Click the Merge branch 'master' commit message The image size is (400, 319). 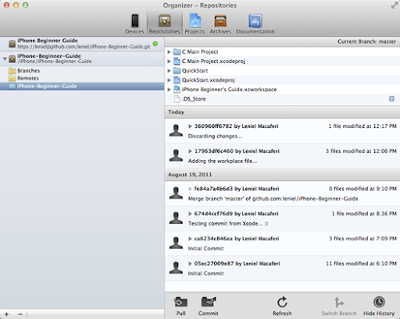[273, 199]
